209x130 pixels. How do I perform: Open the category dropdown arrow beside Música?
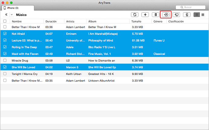coord(12,15)
